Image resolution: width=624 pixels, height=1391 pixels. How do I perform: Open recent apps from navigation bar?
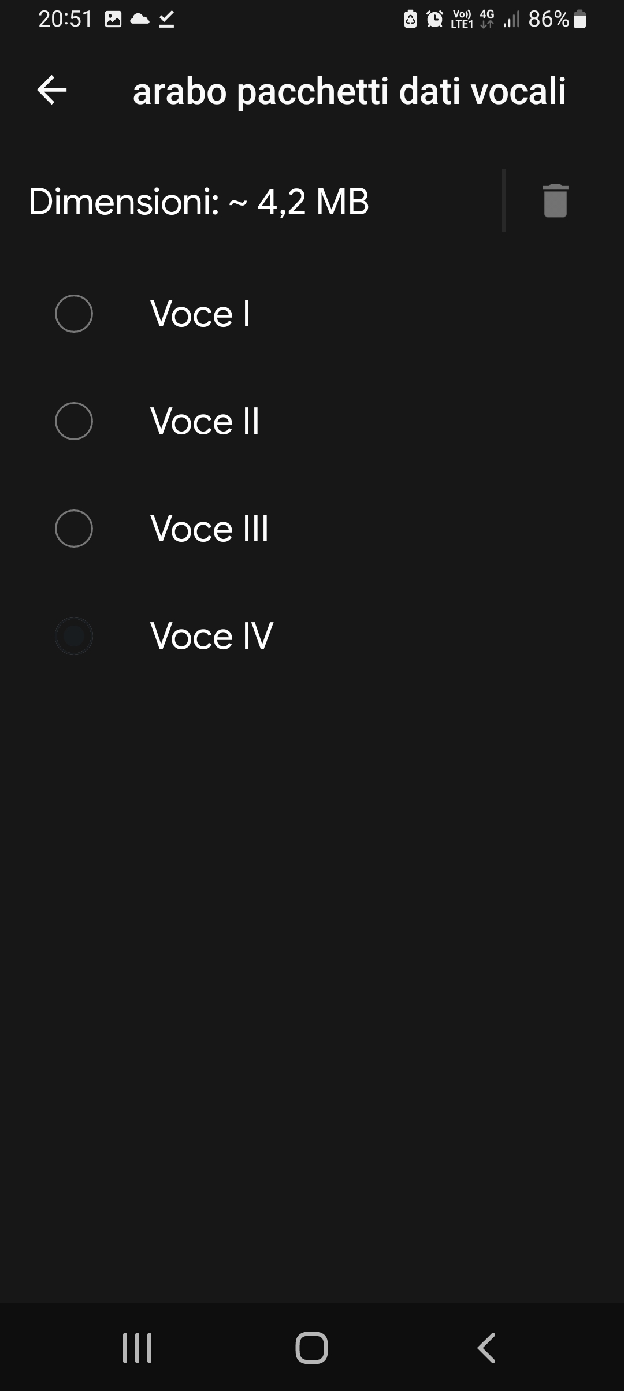(x=138, y=1348)
